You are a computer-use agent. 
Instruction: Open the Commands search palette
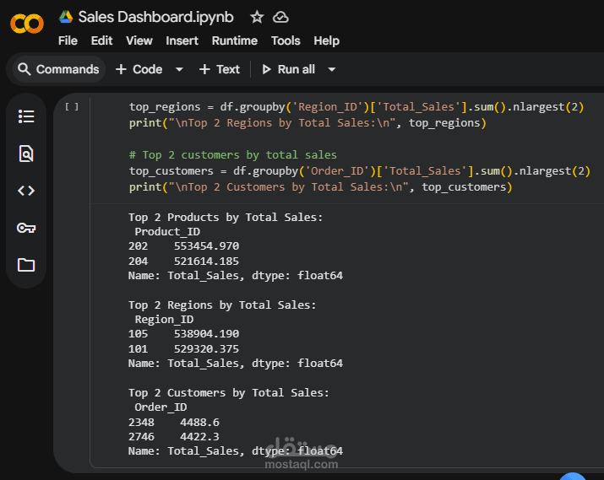[x=58, y=69]
